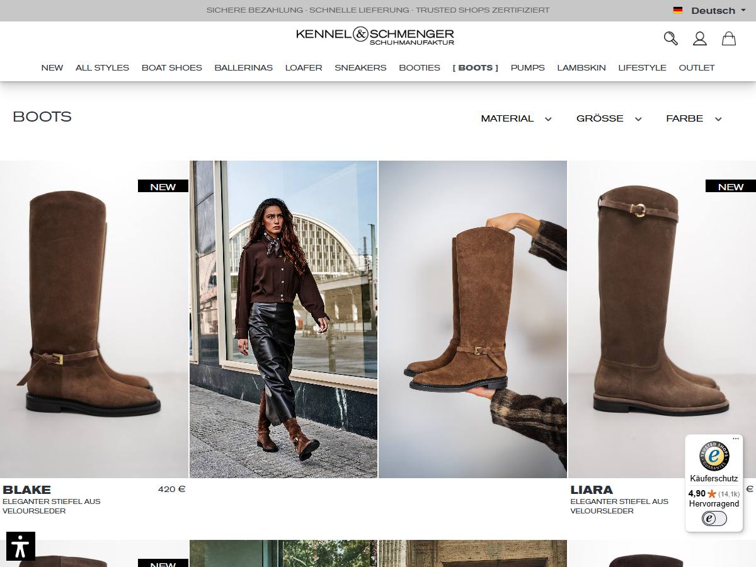The image size is (756, 567).
Task: Open the Lambskin category
Action: [581, 67]
